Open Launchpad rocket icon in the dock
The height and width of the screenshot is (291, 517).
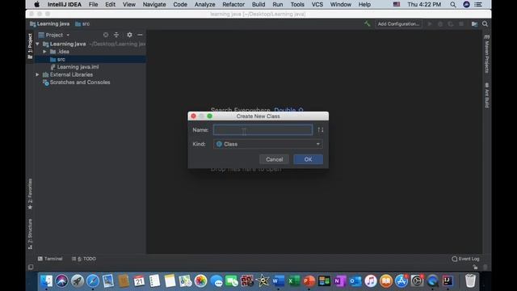pos(78,280)
